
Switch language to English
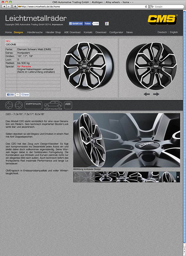tap(174, 32)
